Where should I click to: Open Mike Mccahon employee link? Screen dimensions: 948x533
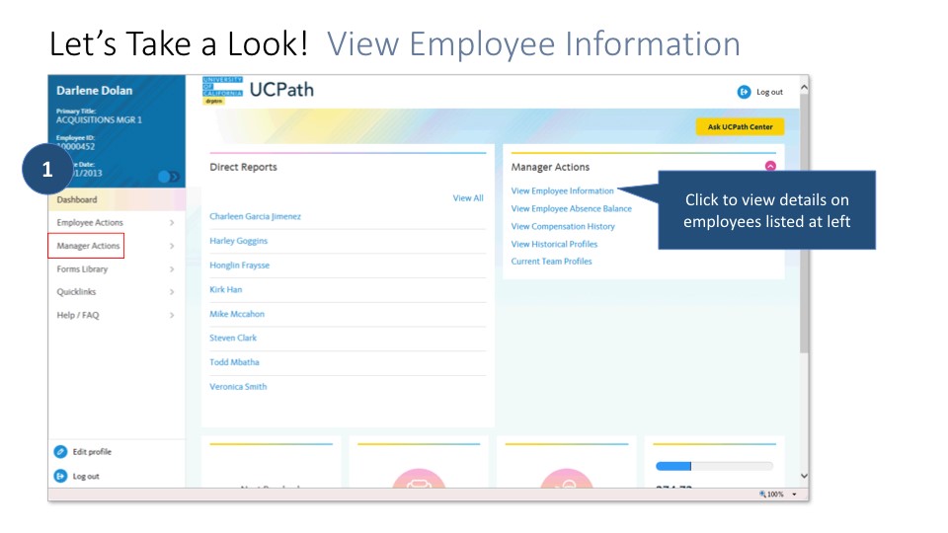click(237, 314)
